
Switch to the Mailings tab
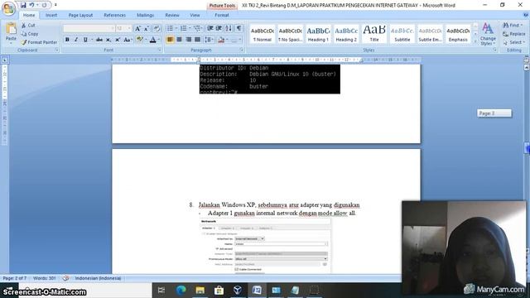(x=146, y=15)
